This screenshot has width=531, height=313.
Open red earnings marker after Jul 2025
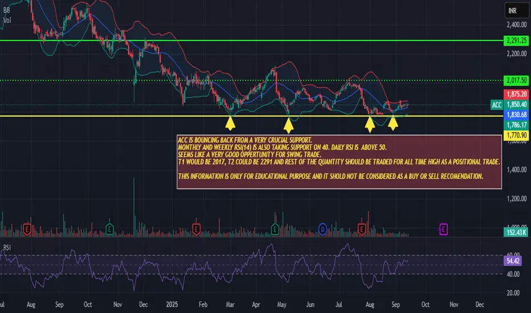click(362, 229)
